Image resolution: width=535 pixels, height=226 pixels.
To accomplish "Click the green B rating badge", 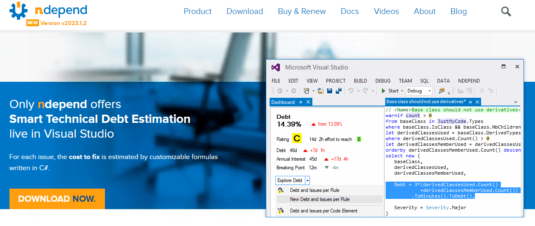I will (x=359, y=139).
